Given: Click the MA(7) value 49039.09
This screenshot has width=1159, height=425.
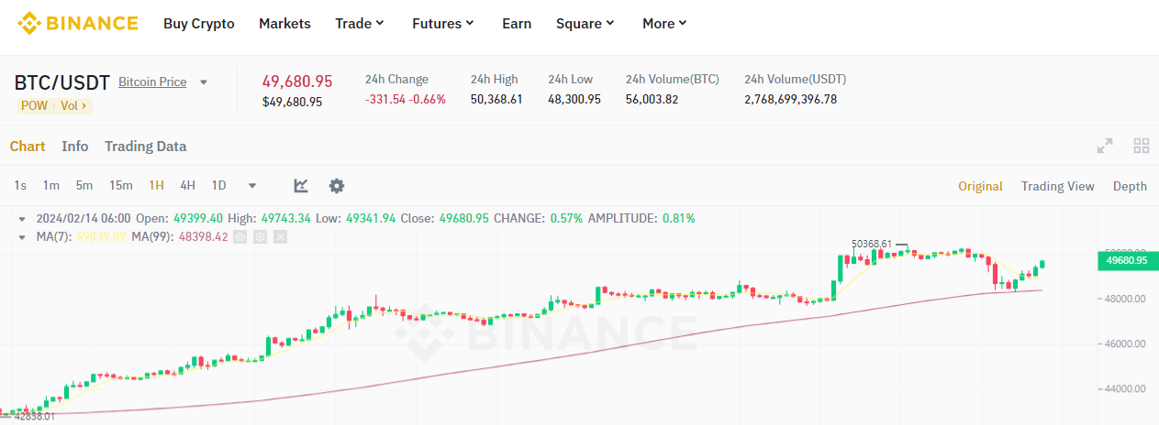Looking at the screenshot, I should (102, 237).
